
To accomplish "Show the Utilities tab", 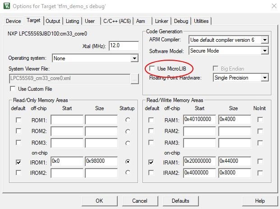I will coord(201,21).
